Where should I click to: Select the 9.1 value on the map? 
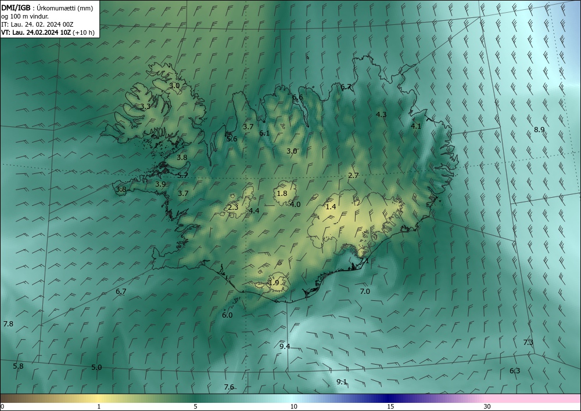[342, 382]
